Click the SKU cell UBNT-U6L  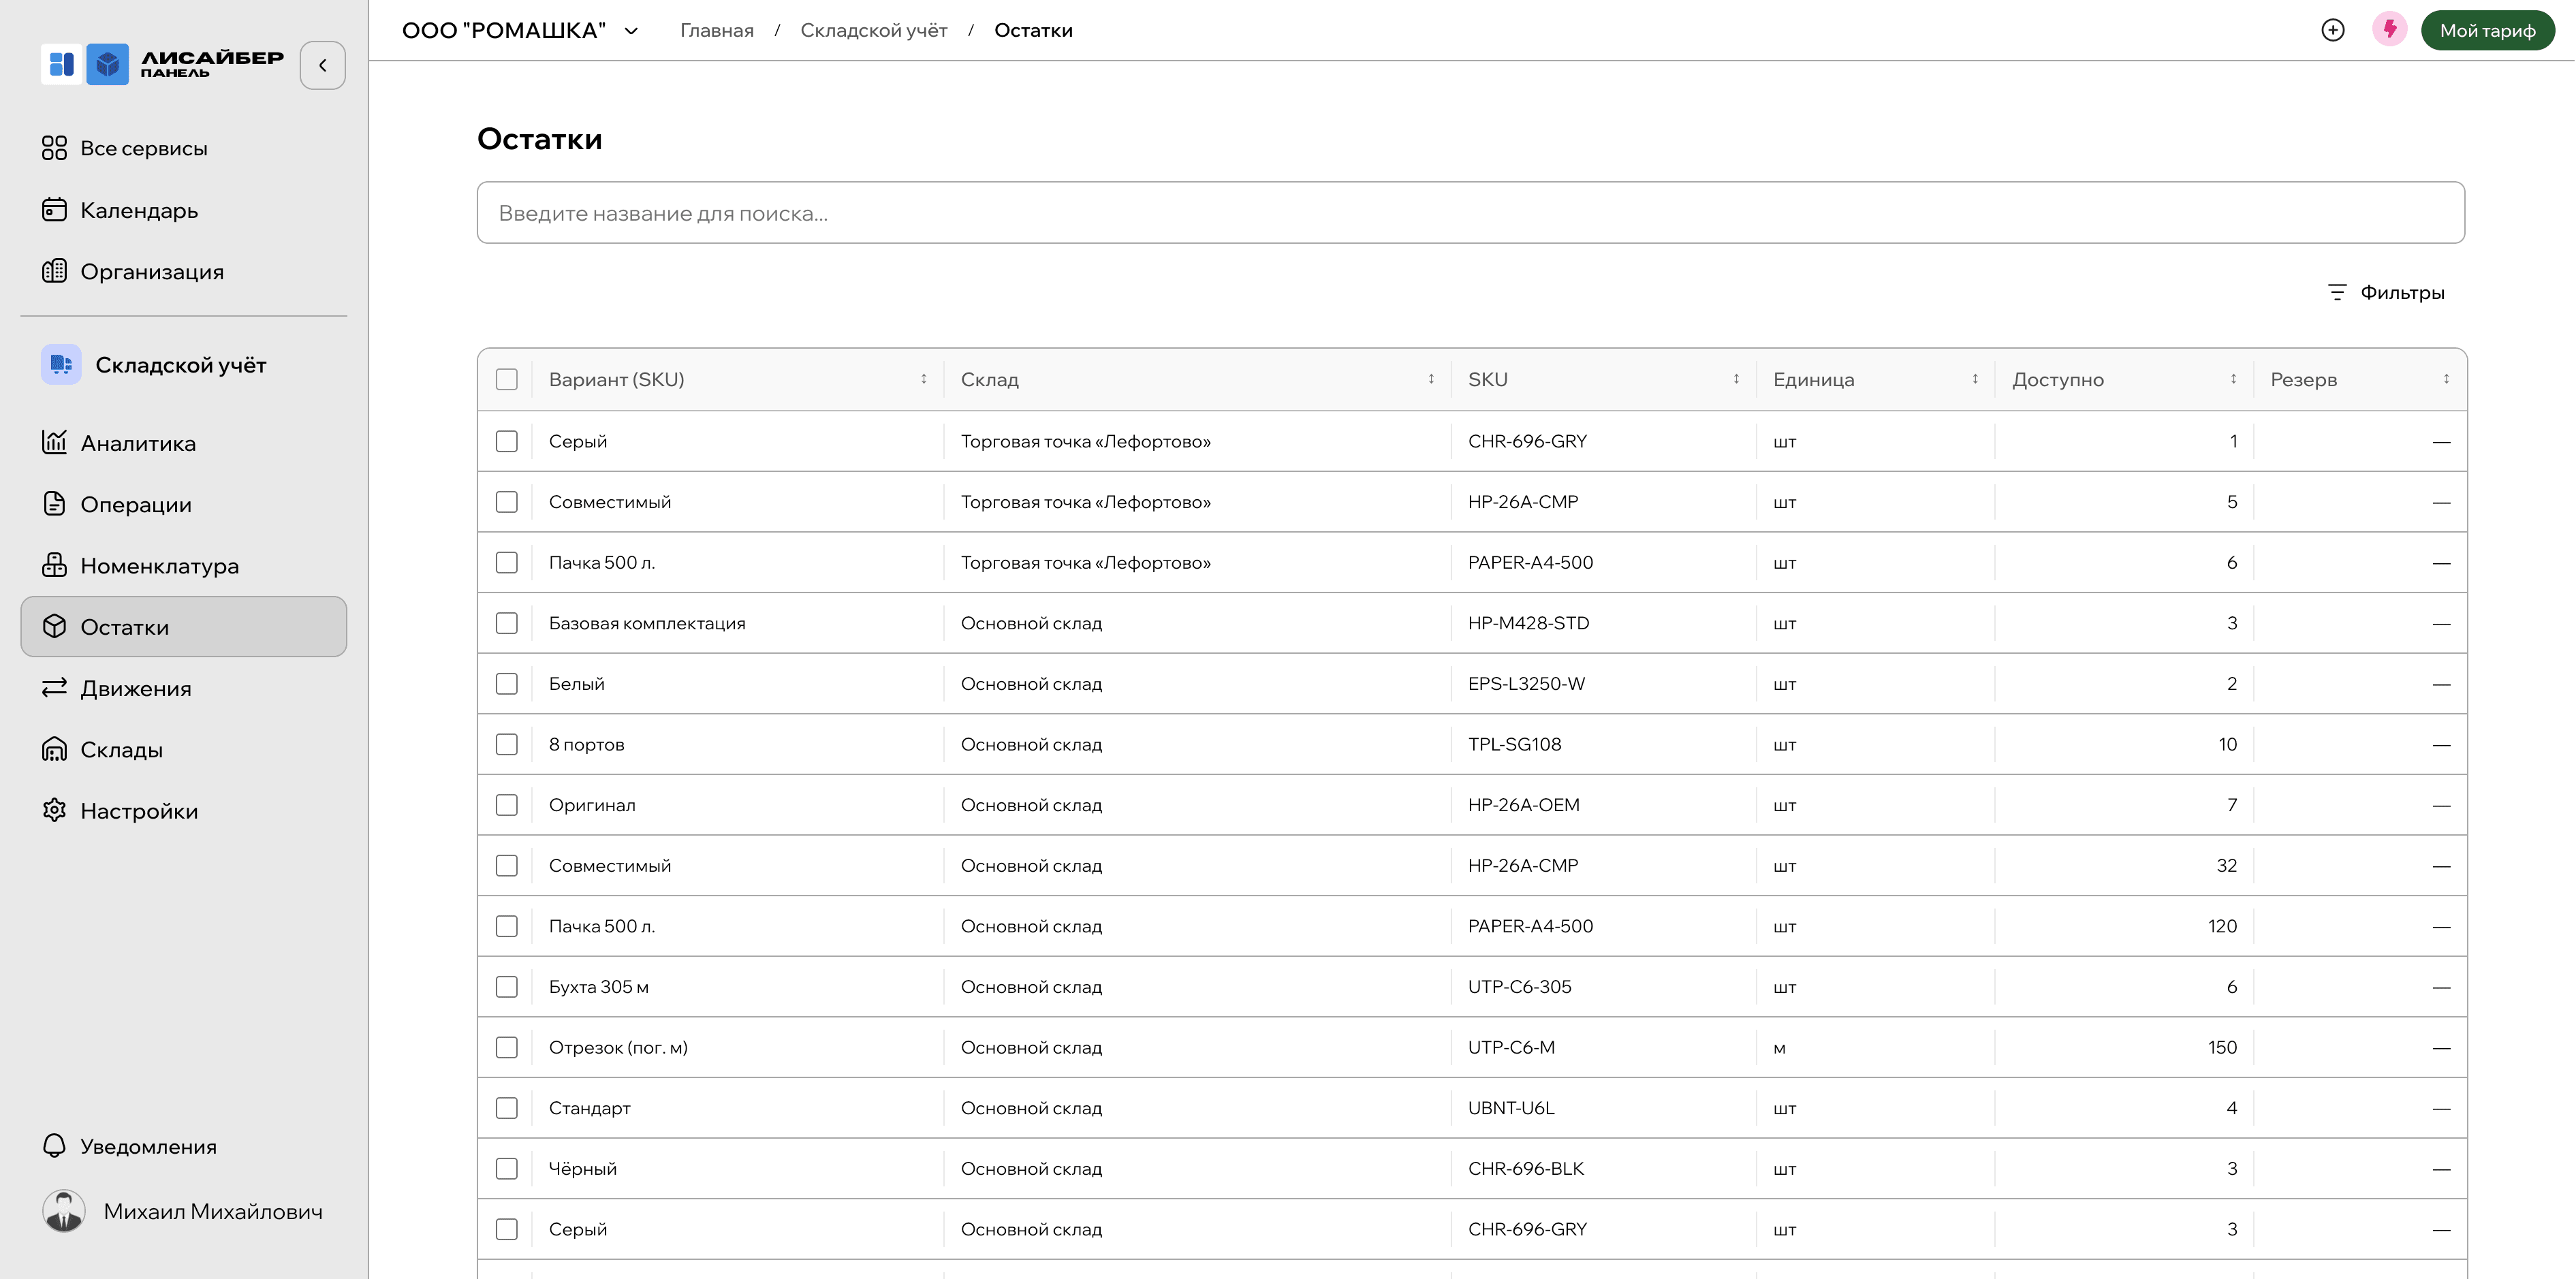click(x=1511, y=1108)
